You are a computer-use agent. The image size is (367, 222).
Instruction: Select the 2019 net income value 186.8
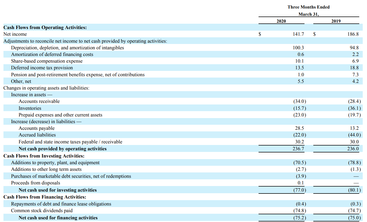[353, 34]
